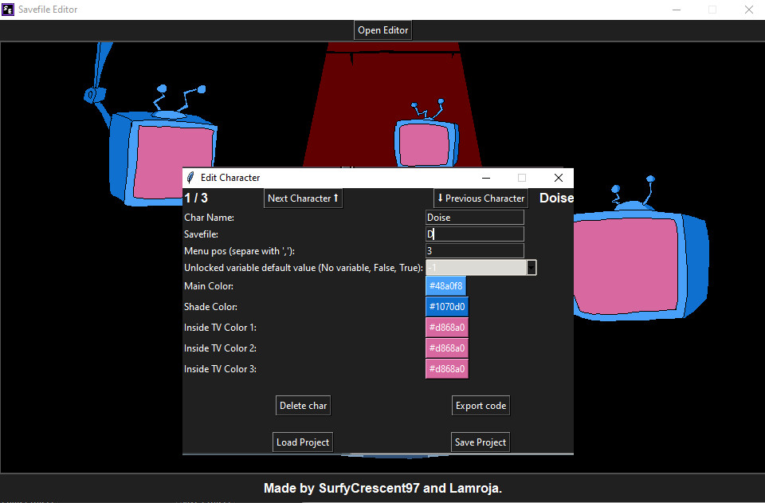
Task: Open Load Project
Action: point(303,442)
